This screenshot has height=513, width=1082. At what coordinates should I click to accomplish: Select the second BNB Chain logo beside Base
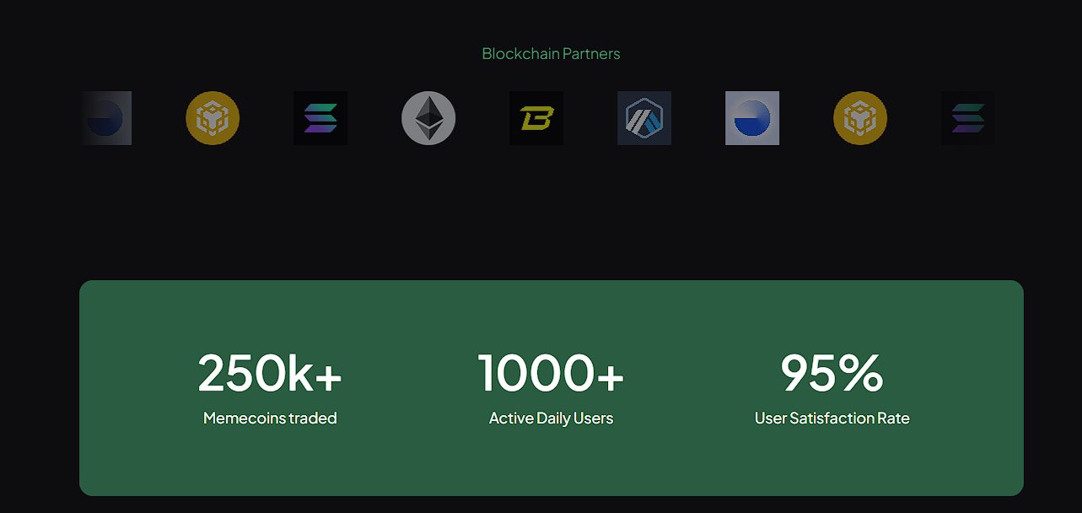click(860, 118)
